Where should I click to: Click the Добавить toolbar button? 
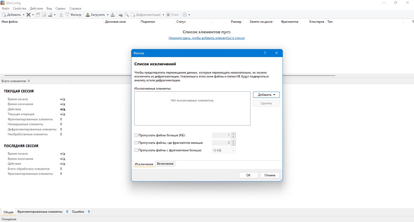click(11, 15)
